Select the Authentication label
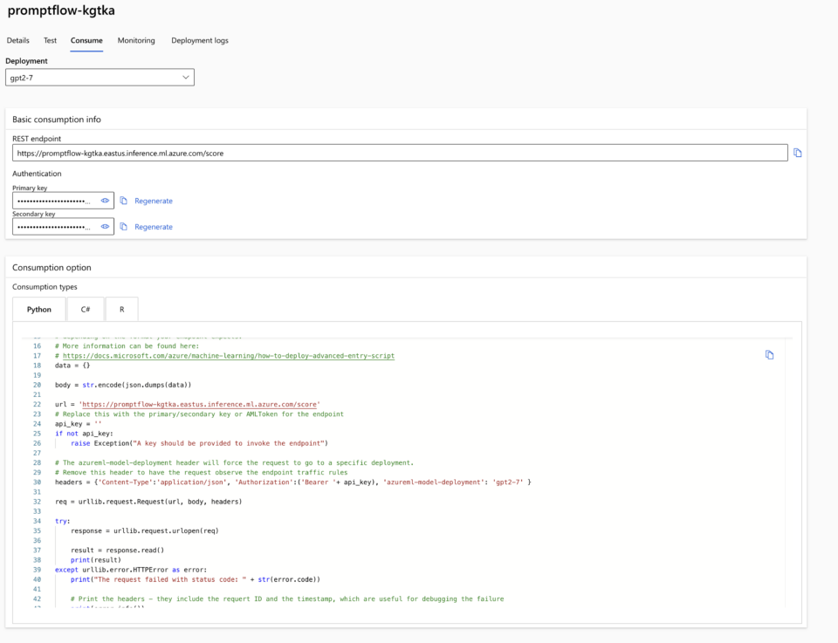 point(37,174)
